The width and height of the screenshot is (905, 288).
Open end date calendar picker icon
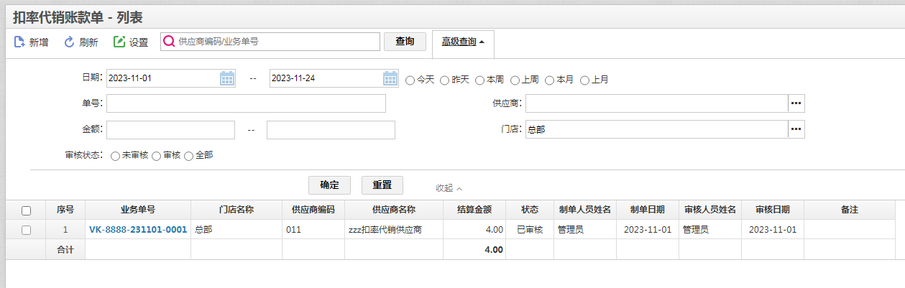[x=390, y=78]
